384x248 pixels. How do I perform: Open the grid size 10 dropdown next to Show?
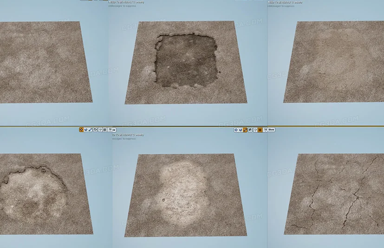point(265,130)
